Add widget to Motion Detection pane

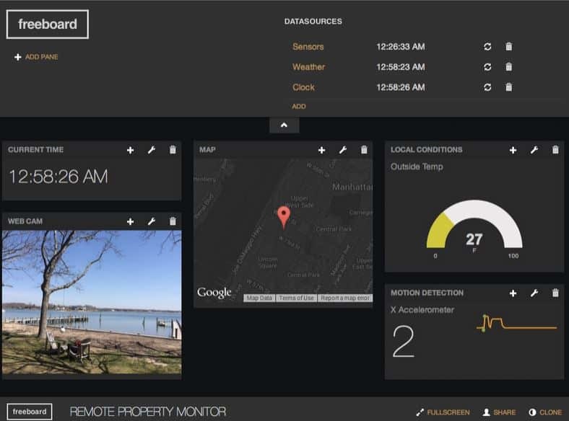[513, 293]
